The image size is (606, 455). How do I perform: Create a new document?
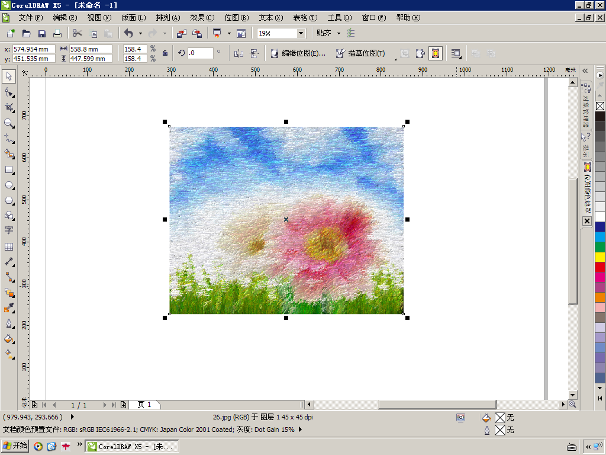tap(11, 33)
